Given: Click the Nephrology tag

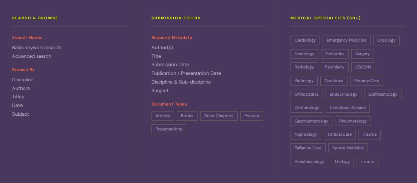Looking at the screenshot, I should click(x=306, y=135).
